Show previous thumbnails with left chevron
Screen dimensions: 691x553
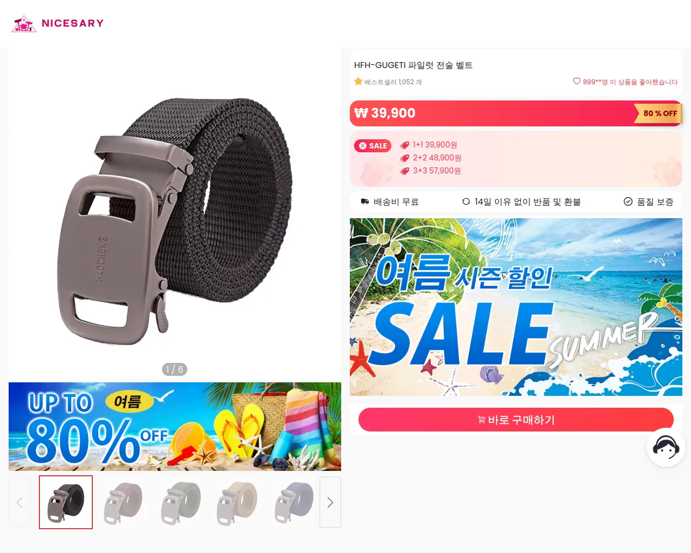(x=19, y=502)
